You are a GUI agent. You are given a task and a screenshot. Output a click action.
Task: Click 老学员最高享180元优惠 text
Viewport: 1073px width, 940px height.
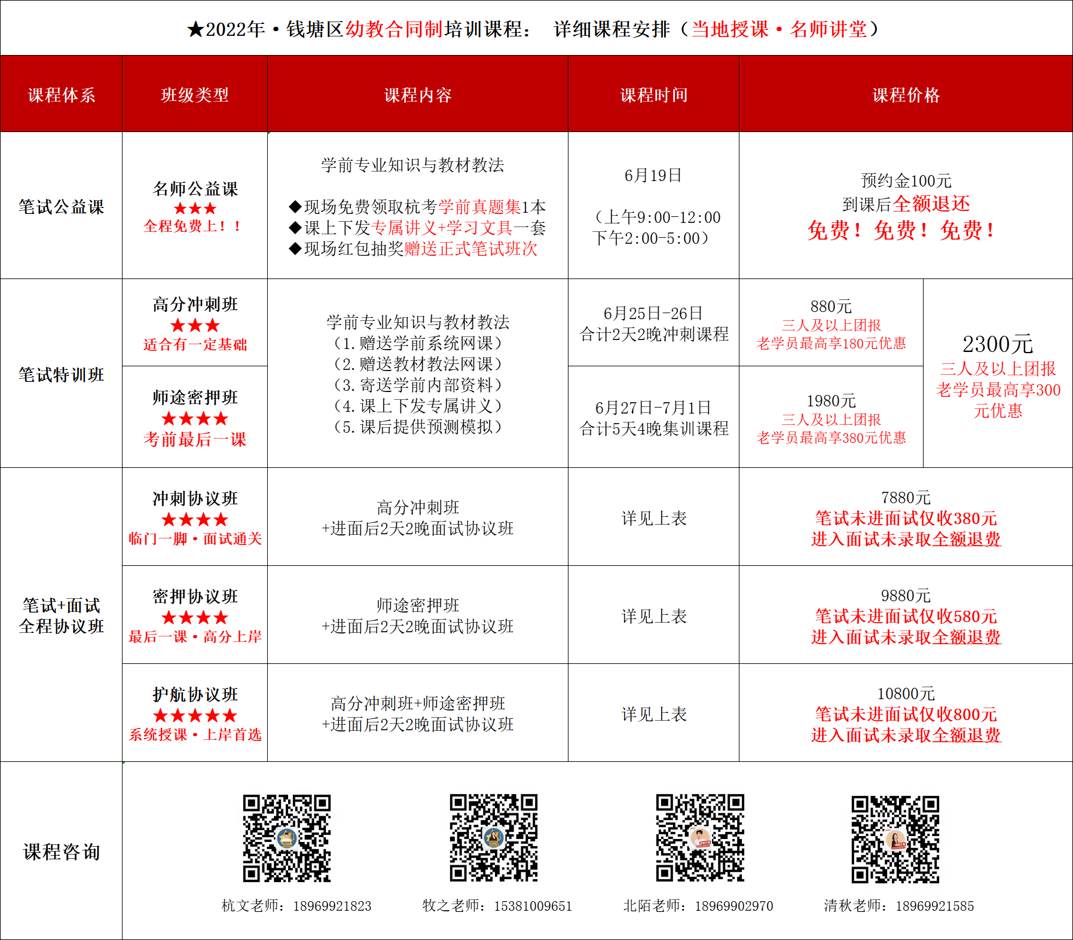[831, 343]
